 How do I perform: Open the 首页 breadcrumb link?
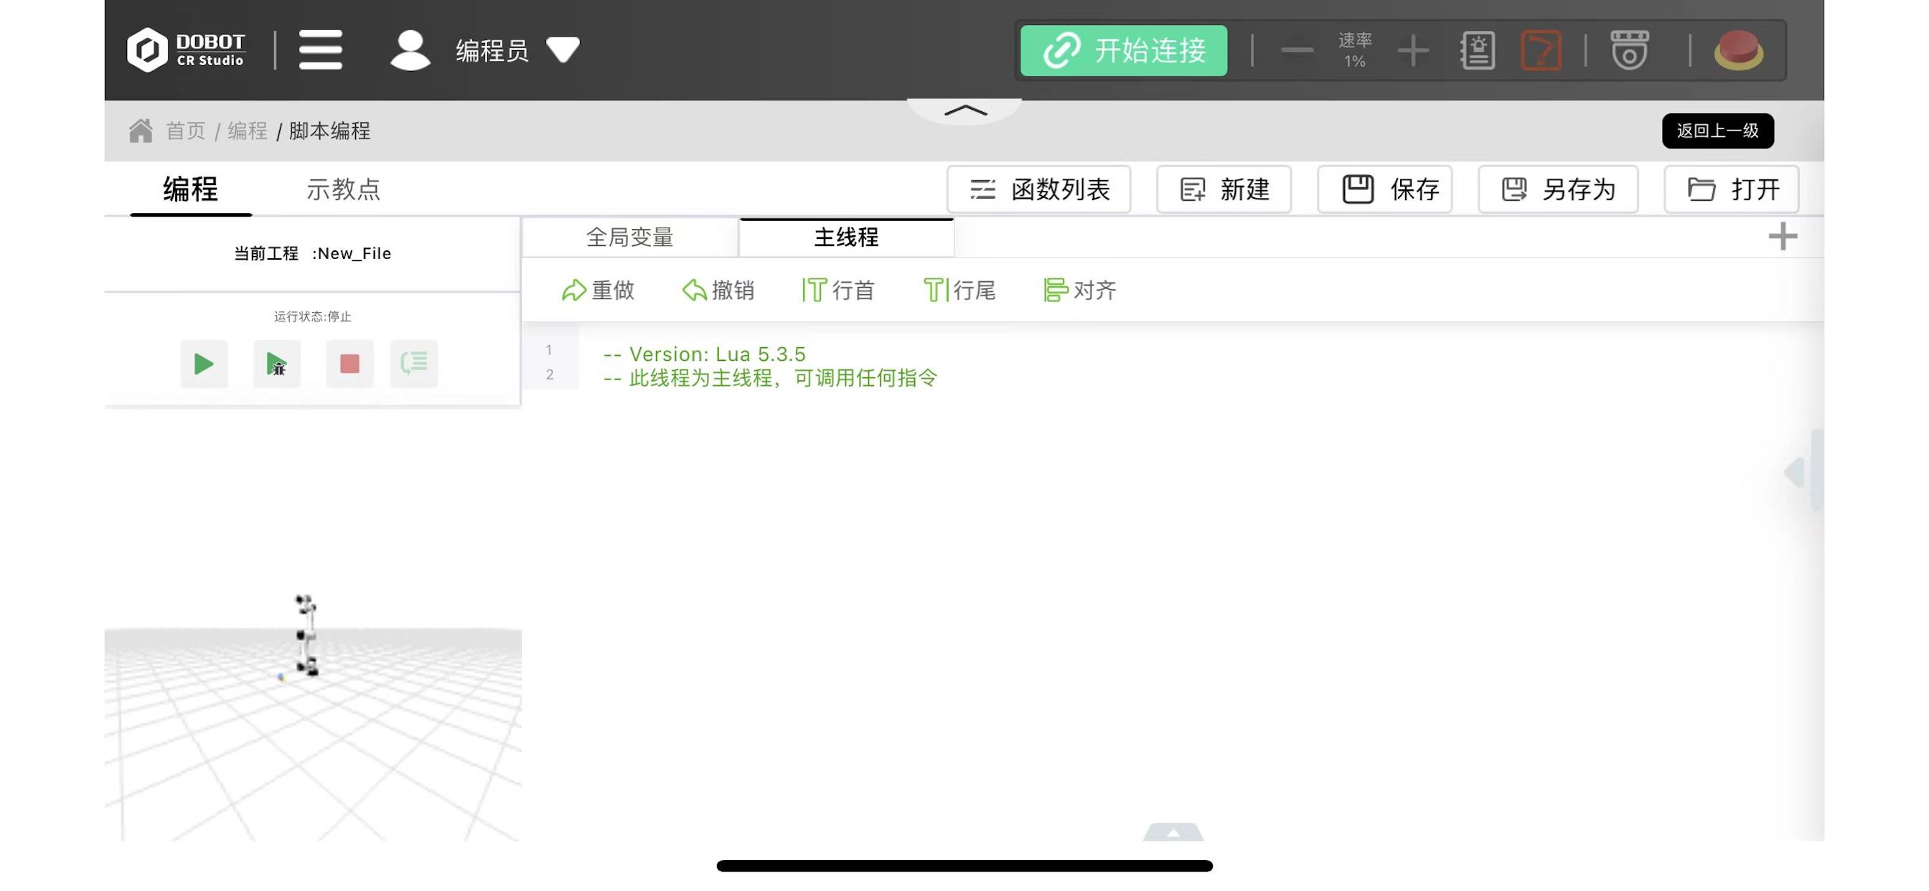(x=185, y=131)
